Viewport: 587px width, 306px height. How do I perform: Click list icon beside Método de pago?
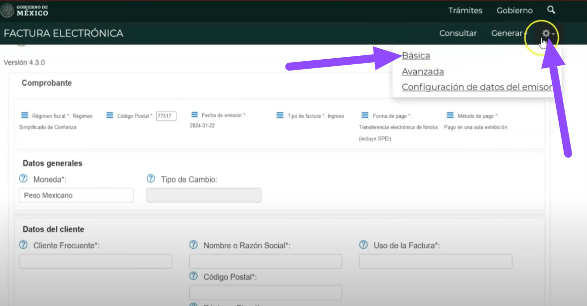[x=450, y=115]
